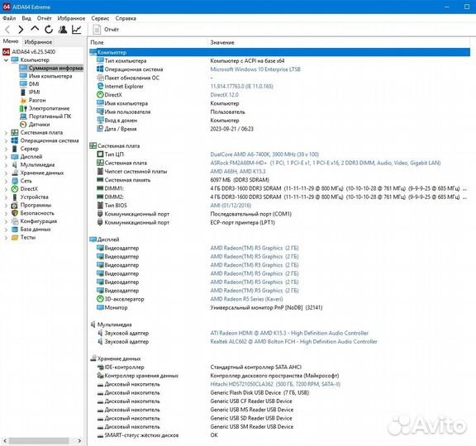The width and height of the screenshot is (476, 446).
Task: Open the Realtek ALC662 audio link
Action: (x=293, y=342)
